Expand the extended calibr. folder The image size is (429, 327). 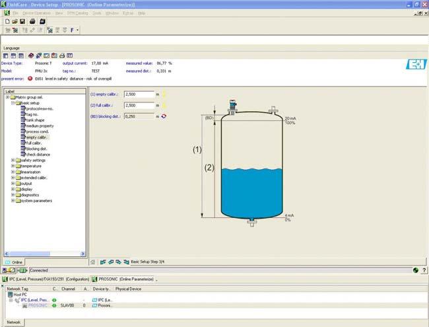tap(13, 178)
